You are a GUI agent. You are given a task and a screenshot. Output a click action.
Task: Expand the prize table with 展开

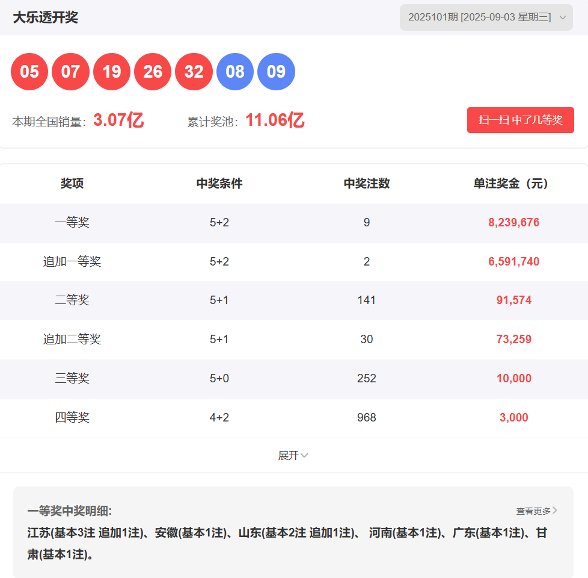293,456
